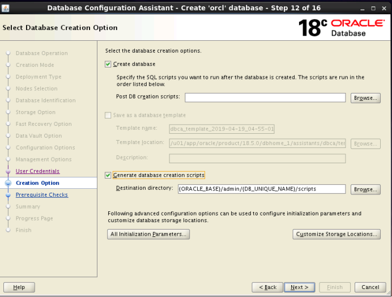
Task: Click the Save as a database template checkbox
Action: (108, 116)
